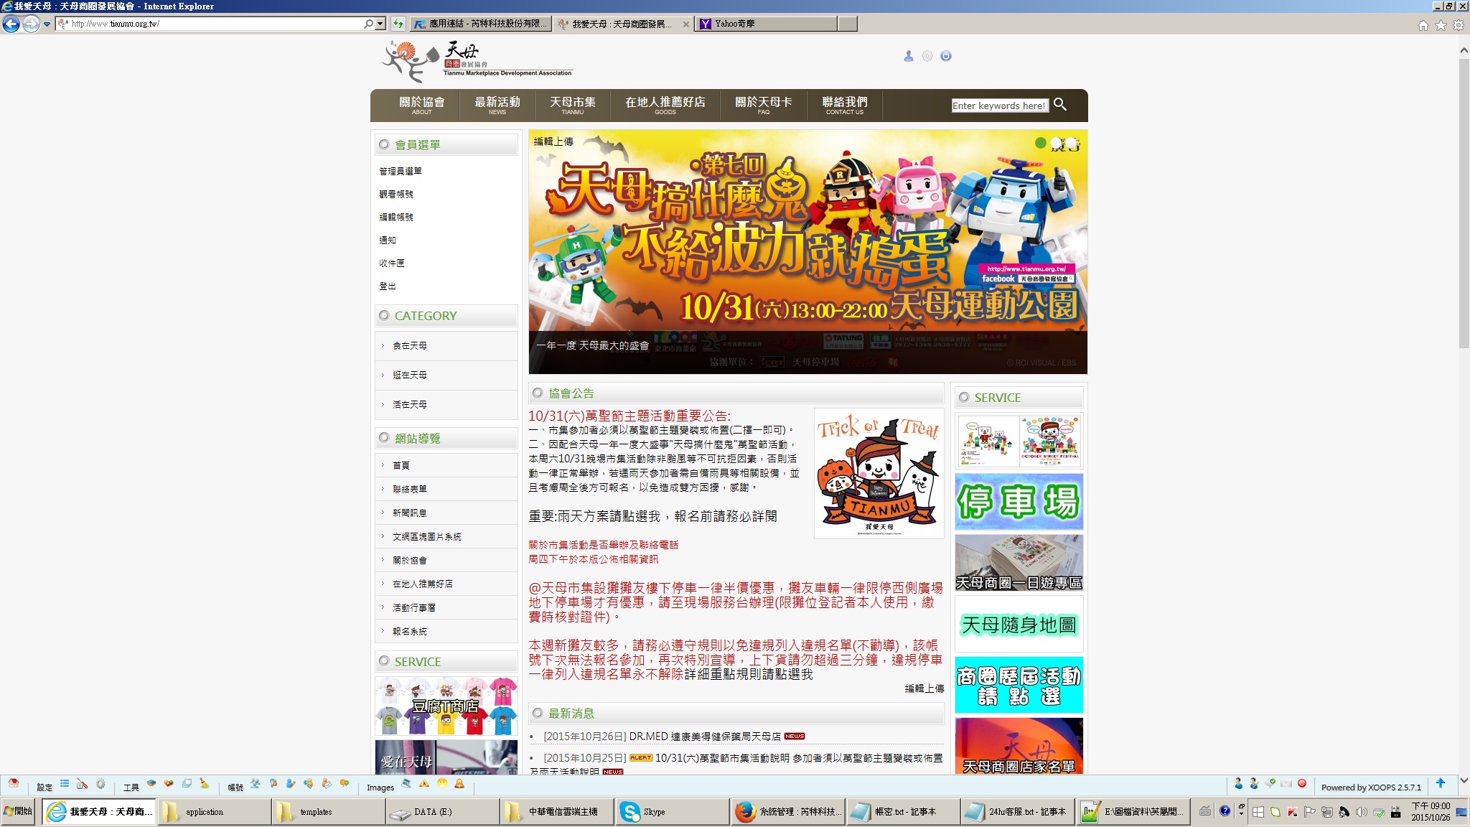Open the 最新活動 NEWS navigation menu
The width and height of the screenshot is (1470, 827).
tap(497, 105)
